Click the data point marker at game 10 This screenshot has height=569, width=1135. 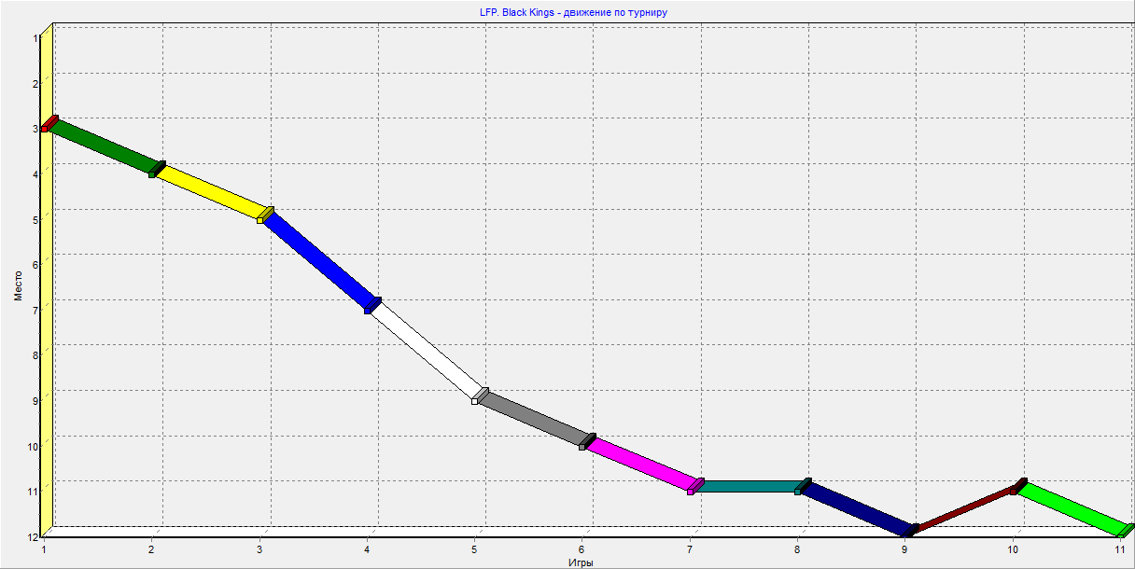click(1017, 487)
